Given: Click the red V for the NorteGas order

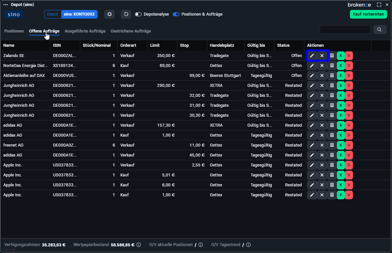Looking at the screenshot, I should tap(349, 66).
